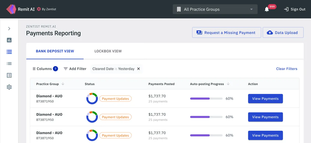311x143 pixels.
Task: Sort by Auto-posting Progress column arrow
Action: point(228,84)
